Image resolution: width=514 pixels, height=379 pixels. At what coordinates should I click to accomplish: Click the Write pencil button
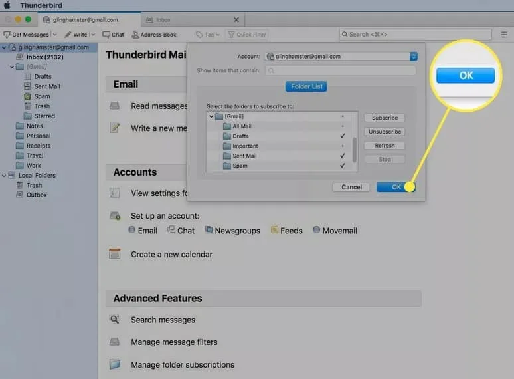point(76,35)
